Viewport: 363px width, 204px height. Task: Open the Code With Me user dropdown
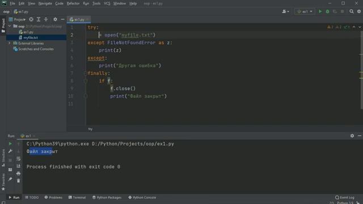(x=285, y=11)
